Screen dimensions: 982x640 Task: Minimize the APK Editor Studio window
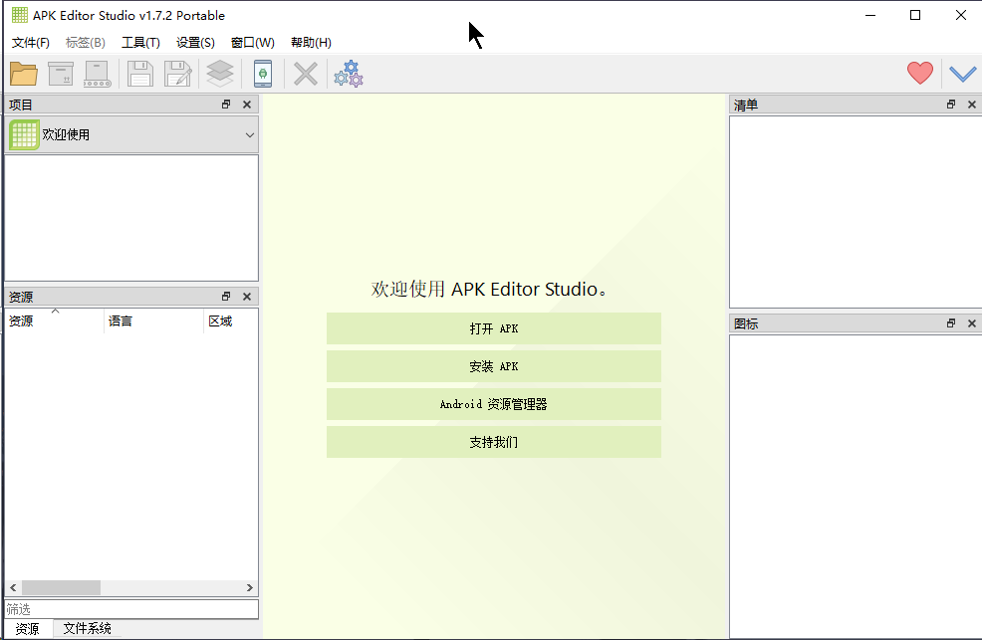(x=870, y=15)
